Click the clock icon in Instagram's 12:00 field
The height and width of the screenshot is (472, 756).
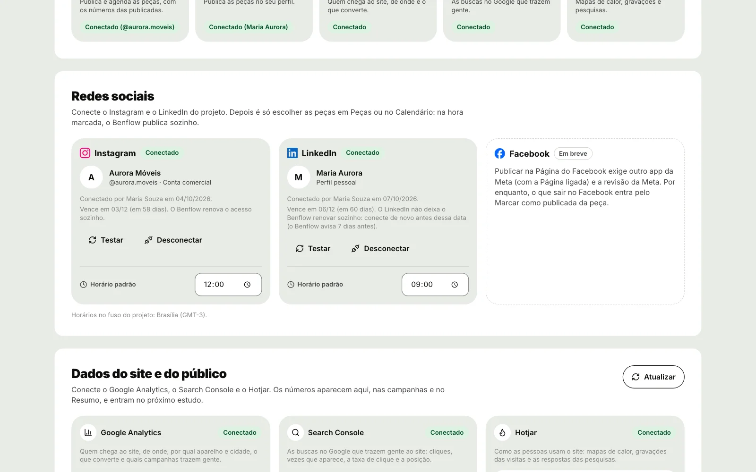click(247, 285)
